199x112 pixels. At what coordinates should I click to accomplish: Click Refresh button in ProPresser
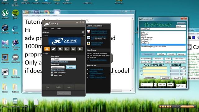[171, 54]
